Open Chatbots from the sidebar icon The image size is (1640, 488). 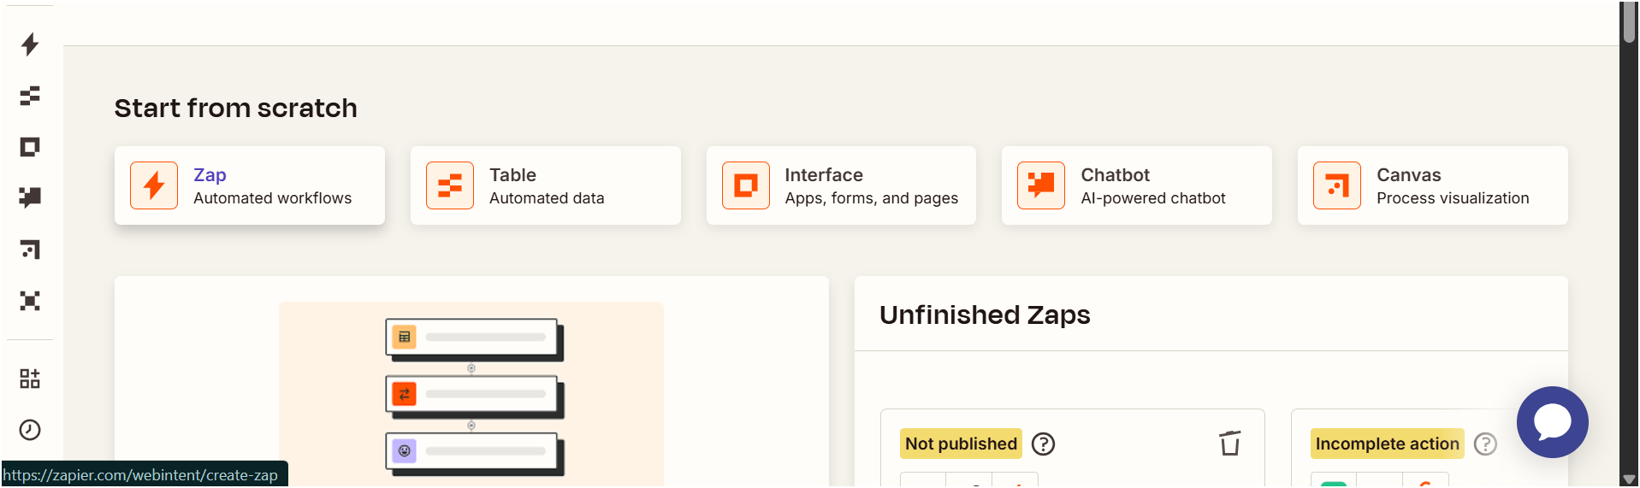(30, 198)
